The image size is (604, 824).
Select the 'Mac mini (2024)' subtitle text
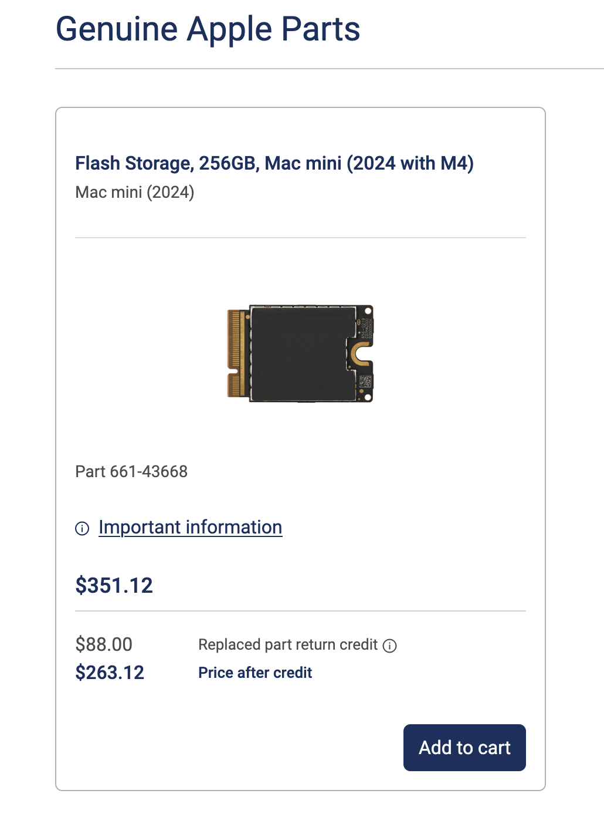(134, 192)
